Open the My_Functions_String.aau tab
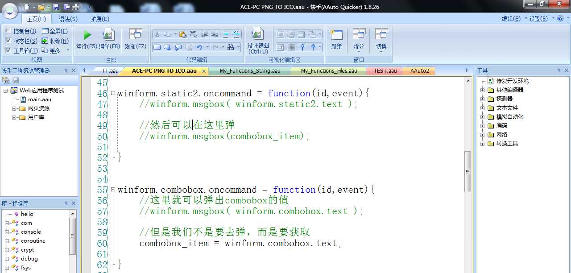The width and height of the screenshot is (571, 273). click(x=250, y=71)
